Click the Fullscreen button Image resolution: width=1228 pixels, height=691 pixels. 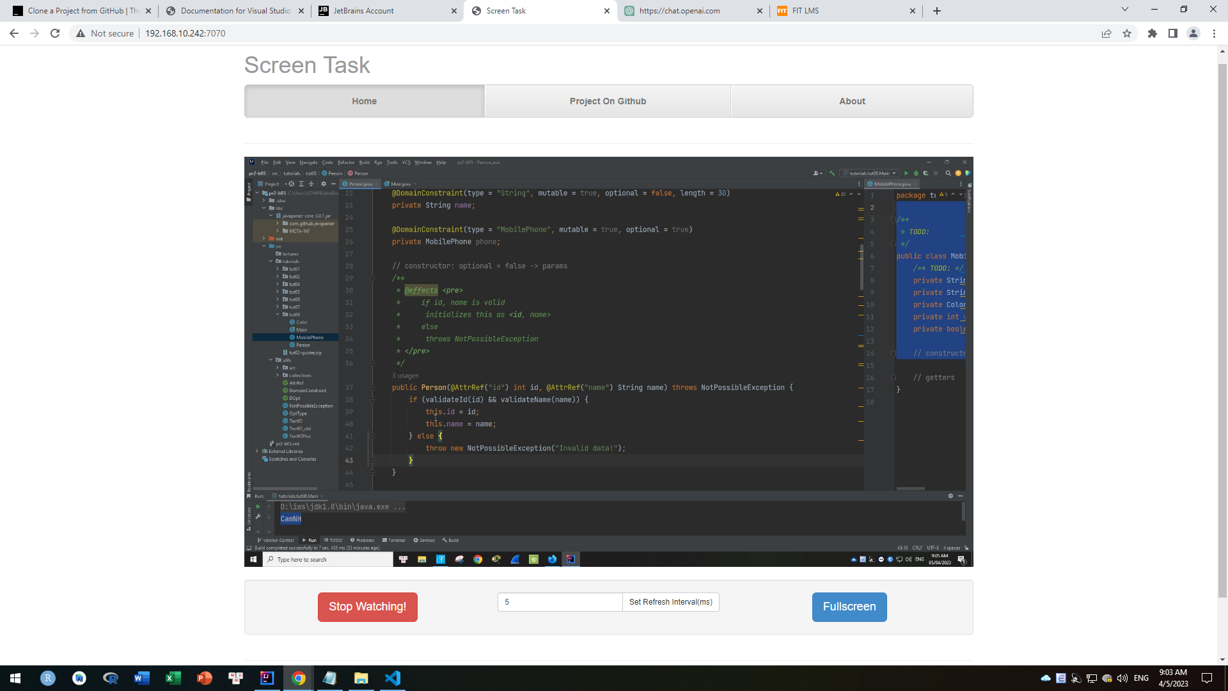point(849,607)
